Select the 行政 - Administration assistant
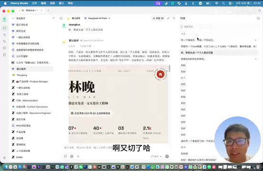Screen dimensions: 263x171 pos(32,100)
